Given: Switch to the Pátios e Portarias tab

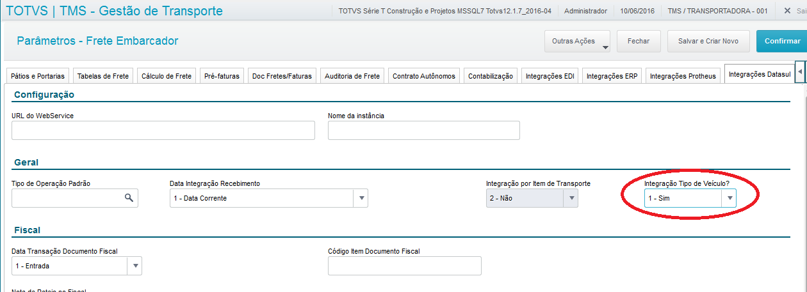Looking at the screenshot, I should point(38,75).
